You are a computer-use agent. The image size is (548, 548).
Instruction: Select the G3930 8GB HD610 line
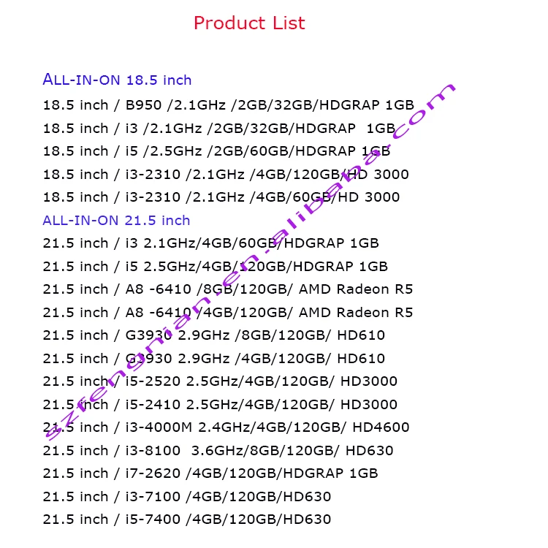213,335
